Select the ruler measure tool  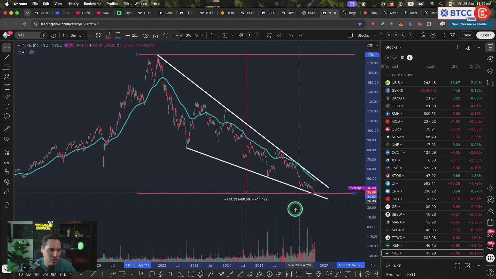tap(7, 129)
